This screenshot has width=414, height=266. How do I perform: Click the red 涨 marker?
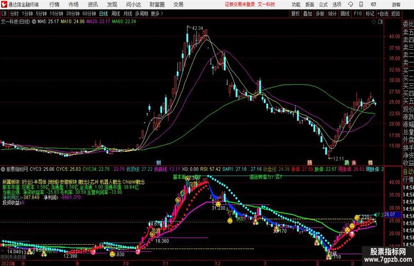point(354,163)
